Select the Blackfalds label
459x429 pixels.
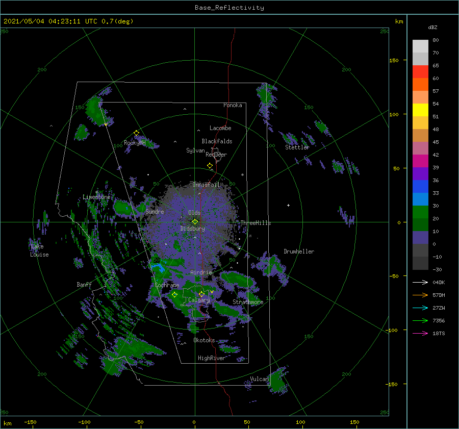click(217, 141)
